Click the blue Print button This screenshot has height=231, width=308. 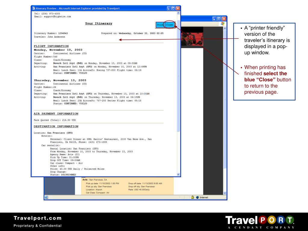point(160,25)
